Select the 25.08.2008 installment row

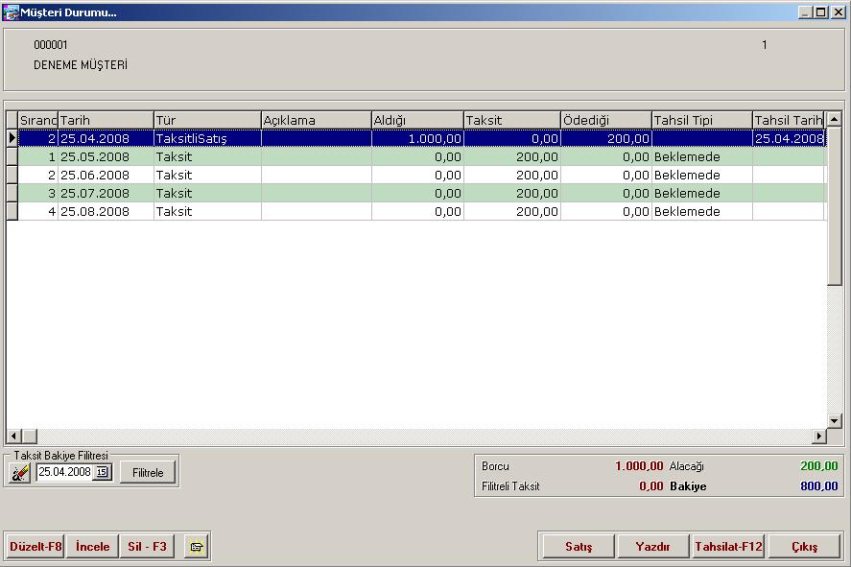[x=106, y=212]
